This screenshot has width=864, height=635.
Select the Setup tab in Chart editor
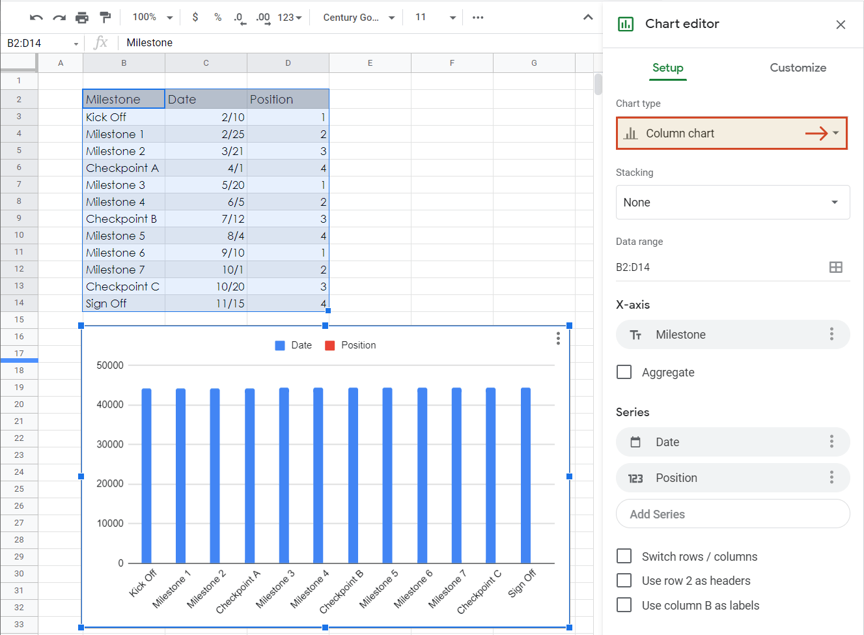[667, 68]
